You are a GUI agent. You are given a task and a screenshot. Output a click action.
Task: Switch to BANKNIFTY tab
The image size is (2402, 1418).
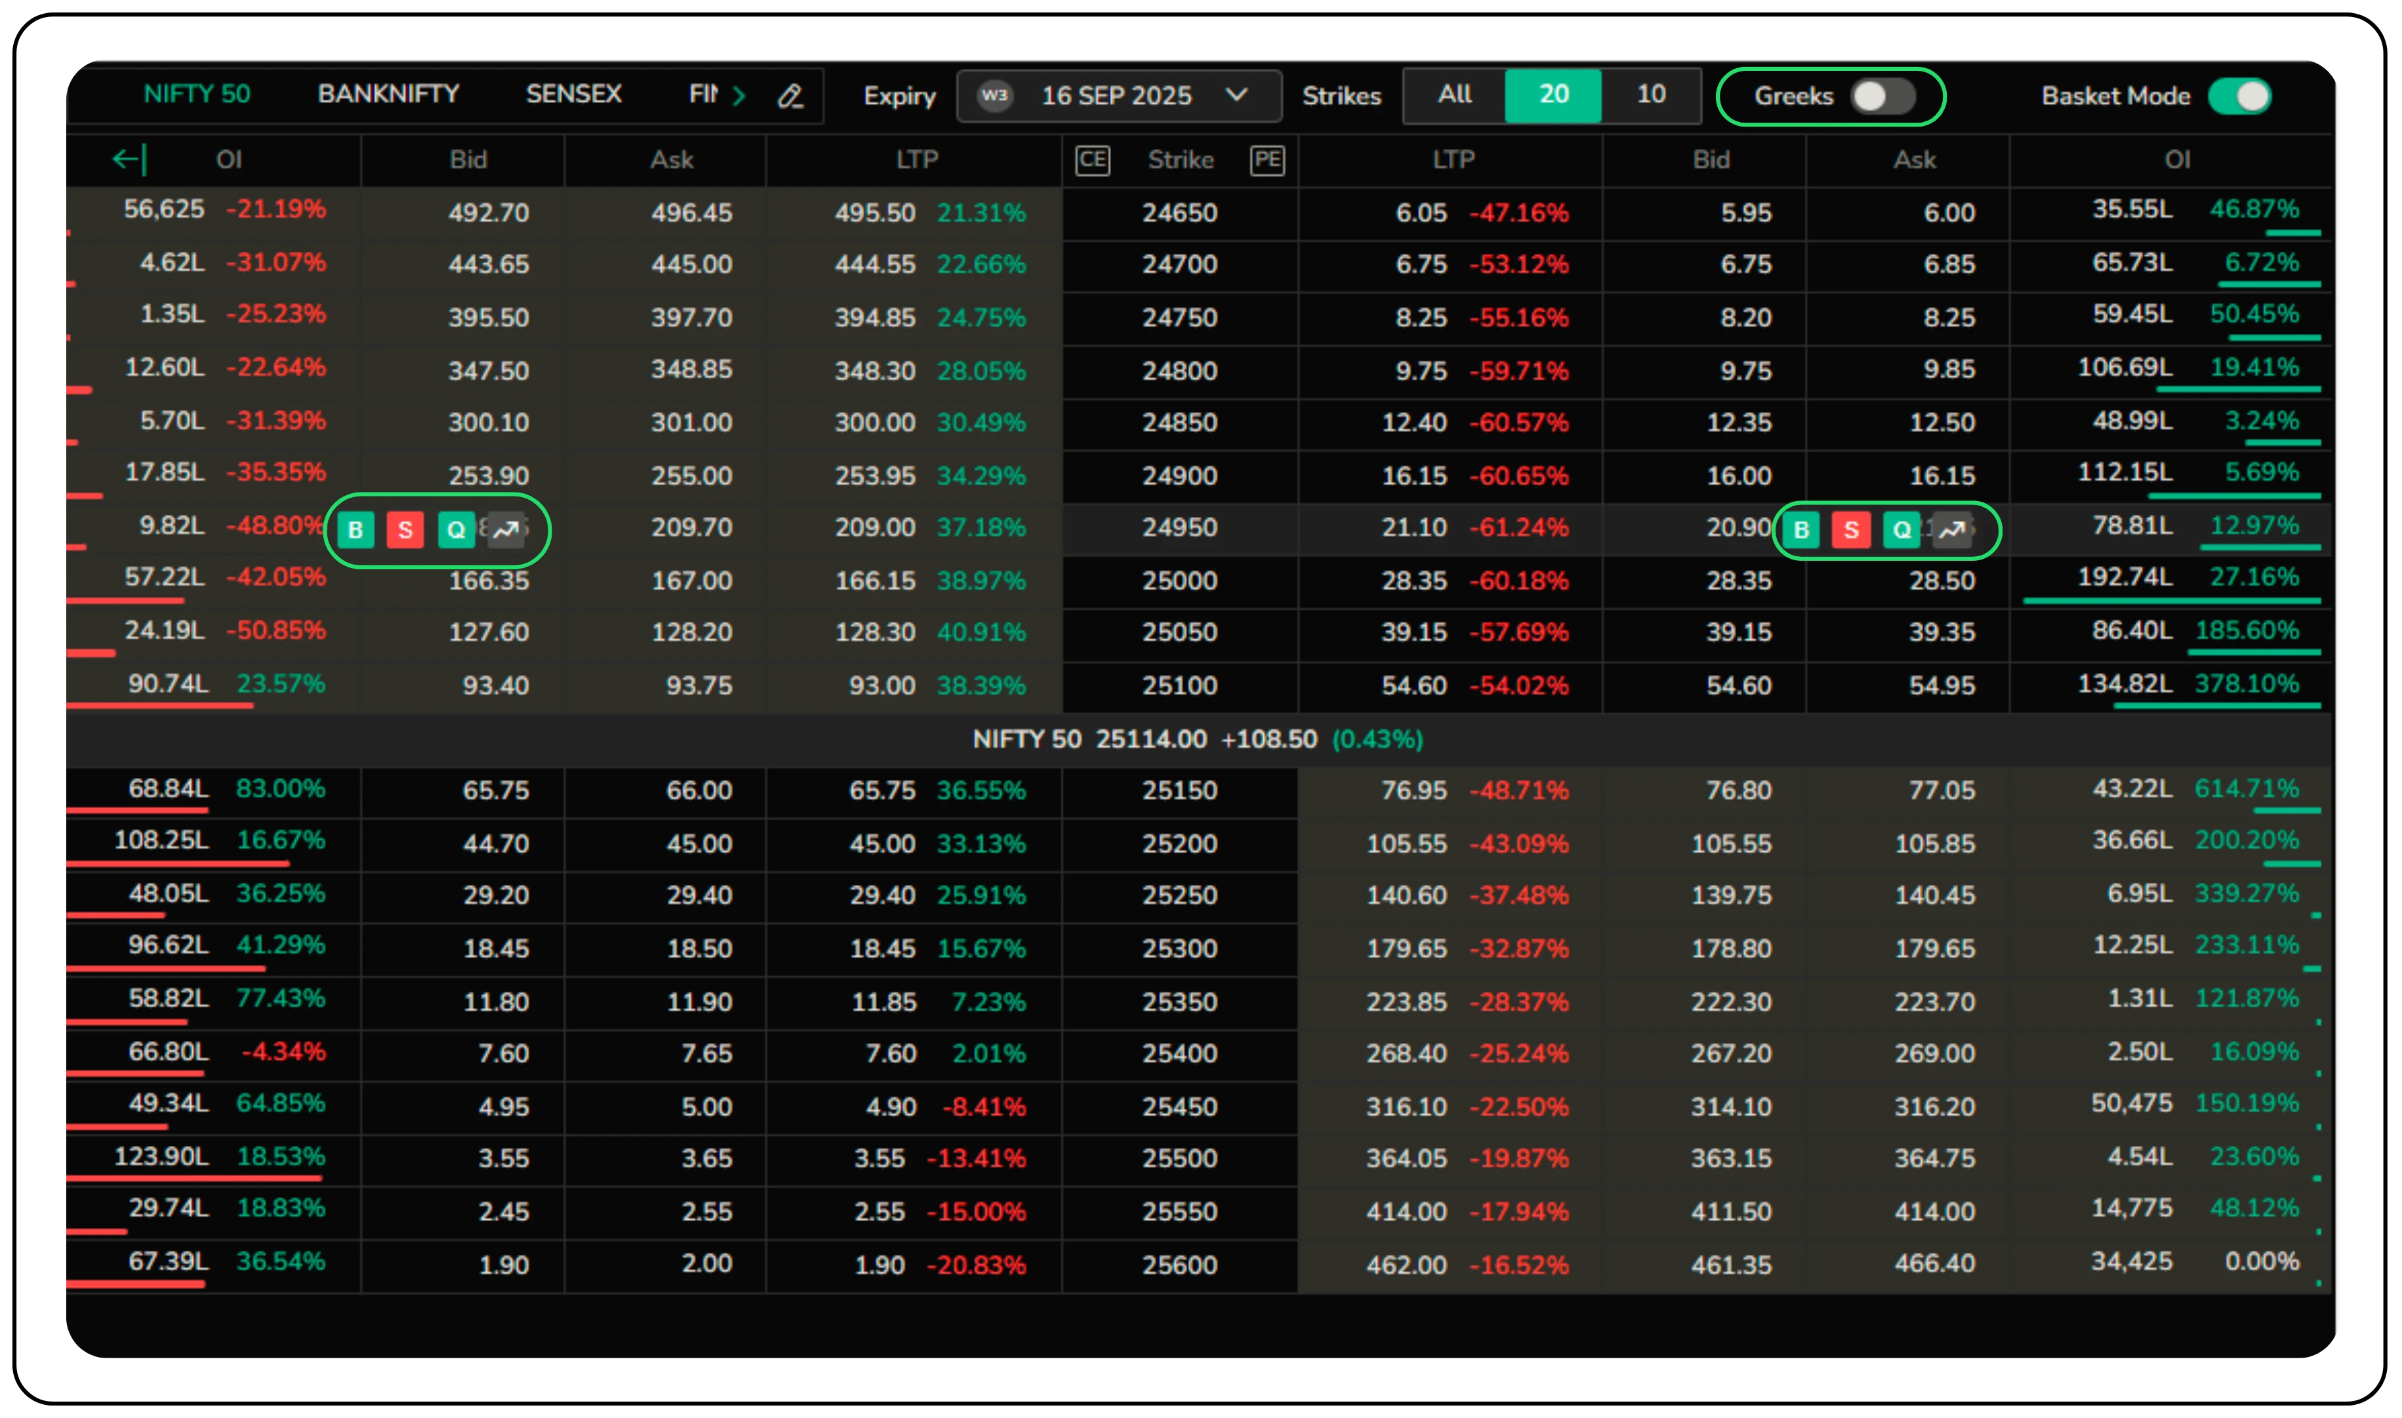[x=388, y=94]
